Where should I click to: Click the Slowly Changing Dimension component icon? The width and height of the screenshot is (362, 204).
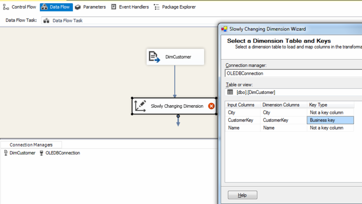(140, 106)
